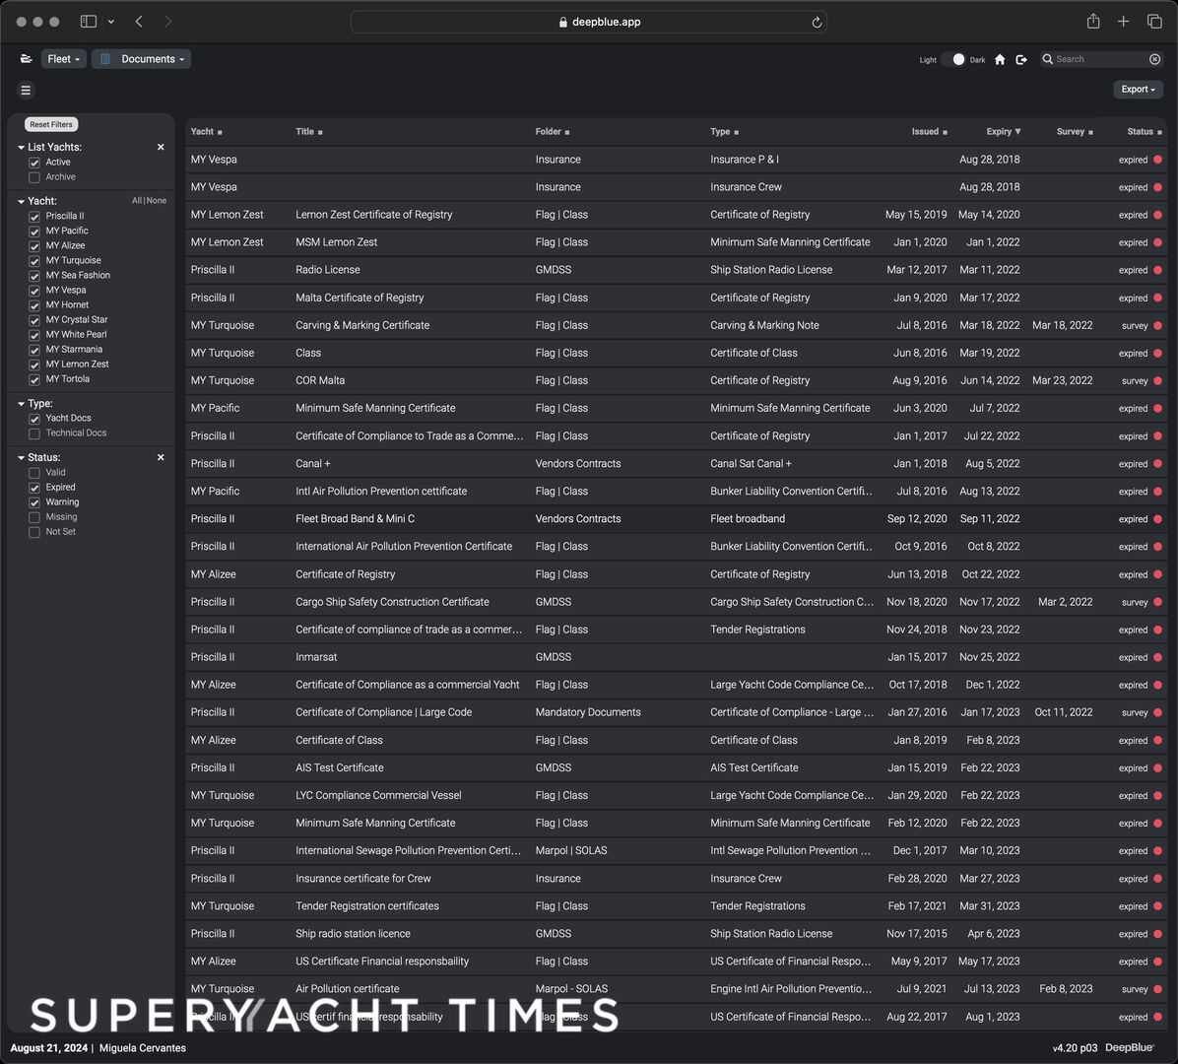Screen dimensions: 1178x1064
Task: Click red status dot for Radio License row
Action: pyautogui.click(x=1157, y=270)
